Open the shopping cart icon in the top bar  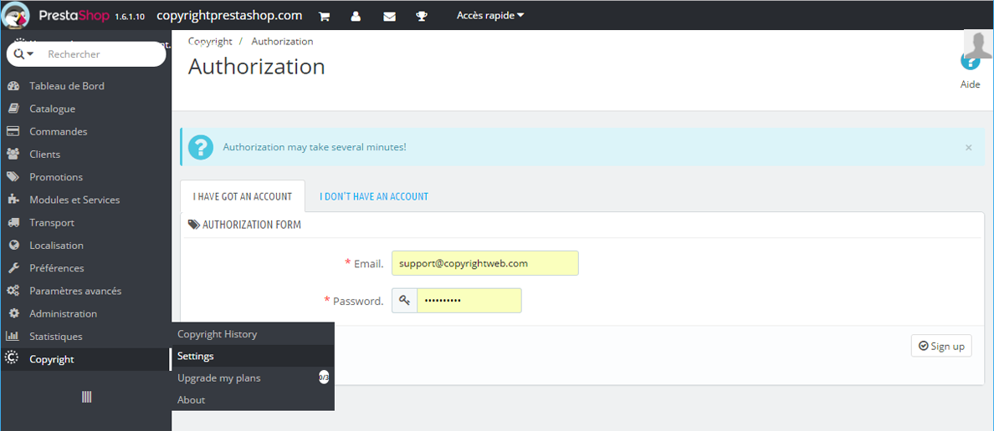(x=324, y=17)
